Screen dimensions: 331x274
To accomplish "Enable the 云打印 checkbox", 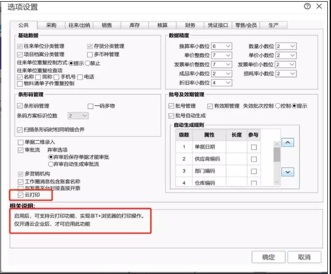I will click(x=20, y=195).
